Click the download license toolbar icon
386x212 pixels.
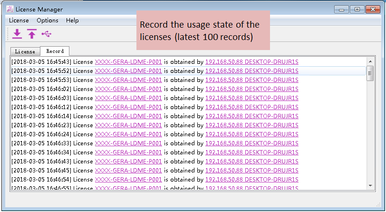[17, 34]
